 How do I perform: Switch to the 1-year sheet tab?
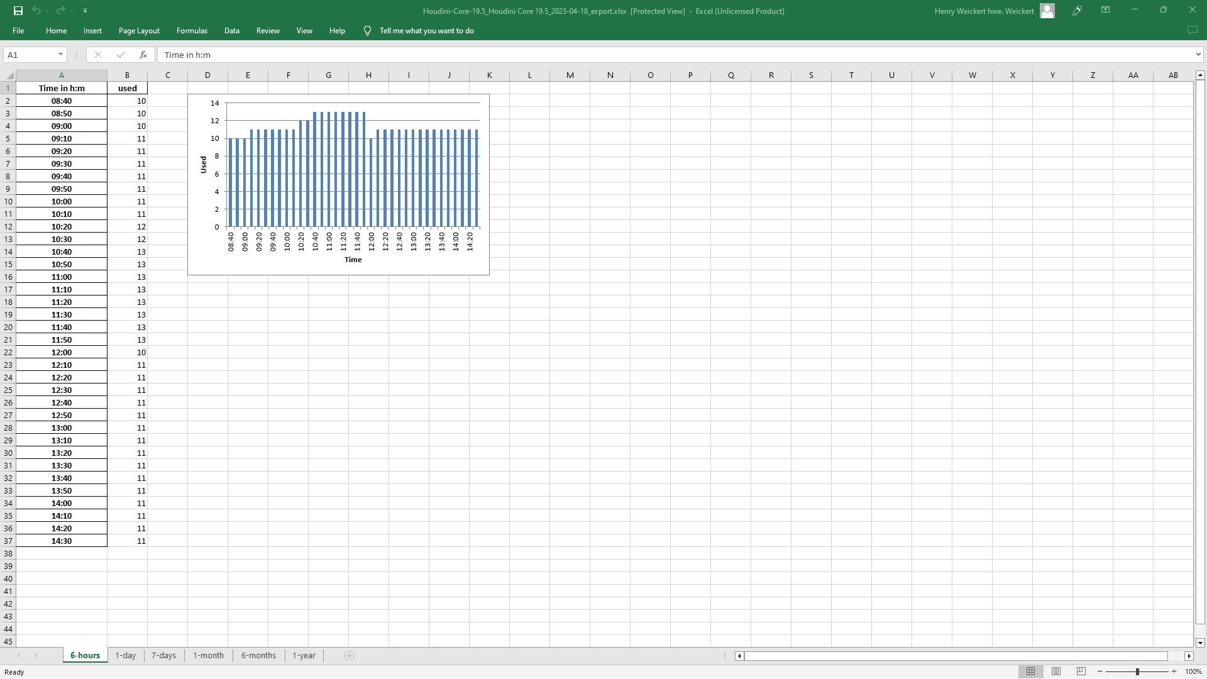(304, 655)
